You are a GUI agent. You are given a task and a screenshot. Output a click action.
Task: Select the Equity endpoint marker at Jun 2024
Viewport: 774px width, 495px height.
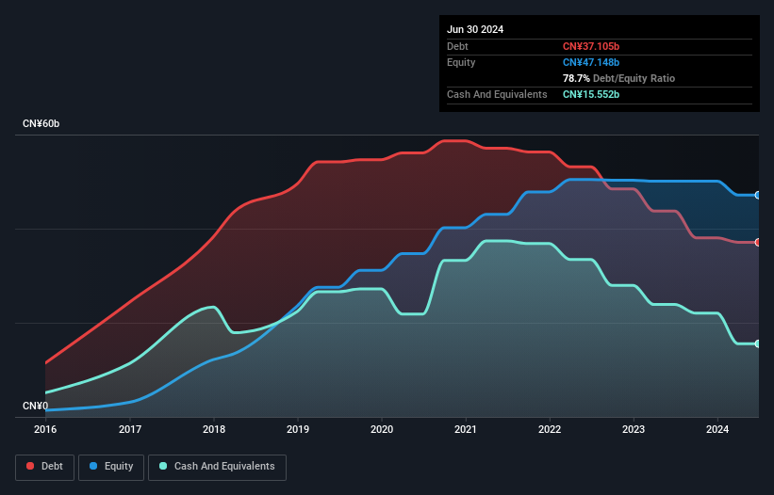click(758, 195)
